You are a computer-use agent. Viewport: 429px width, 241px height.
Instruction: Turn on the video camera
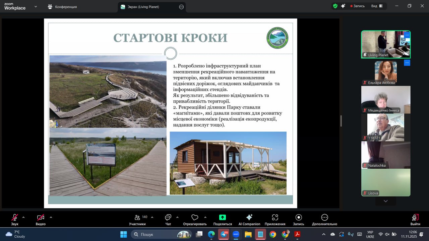tap(41, 219)
